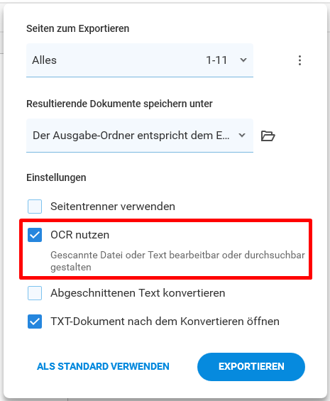The height and width of the screenshot is (401, 330).
Task: Click the "Abgeschnittenen Text konvertieren" label text
Action: [138, 293]
